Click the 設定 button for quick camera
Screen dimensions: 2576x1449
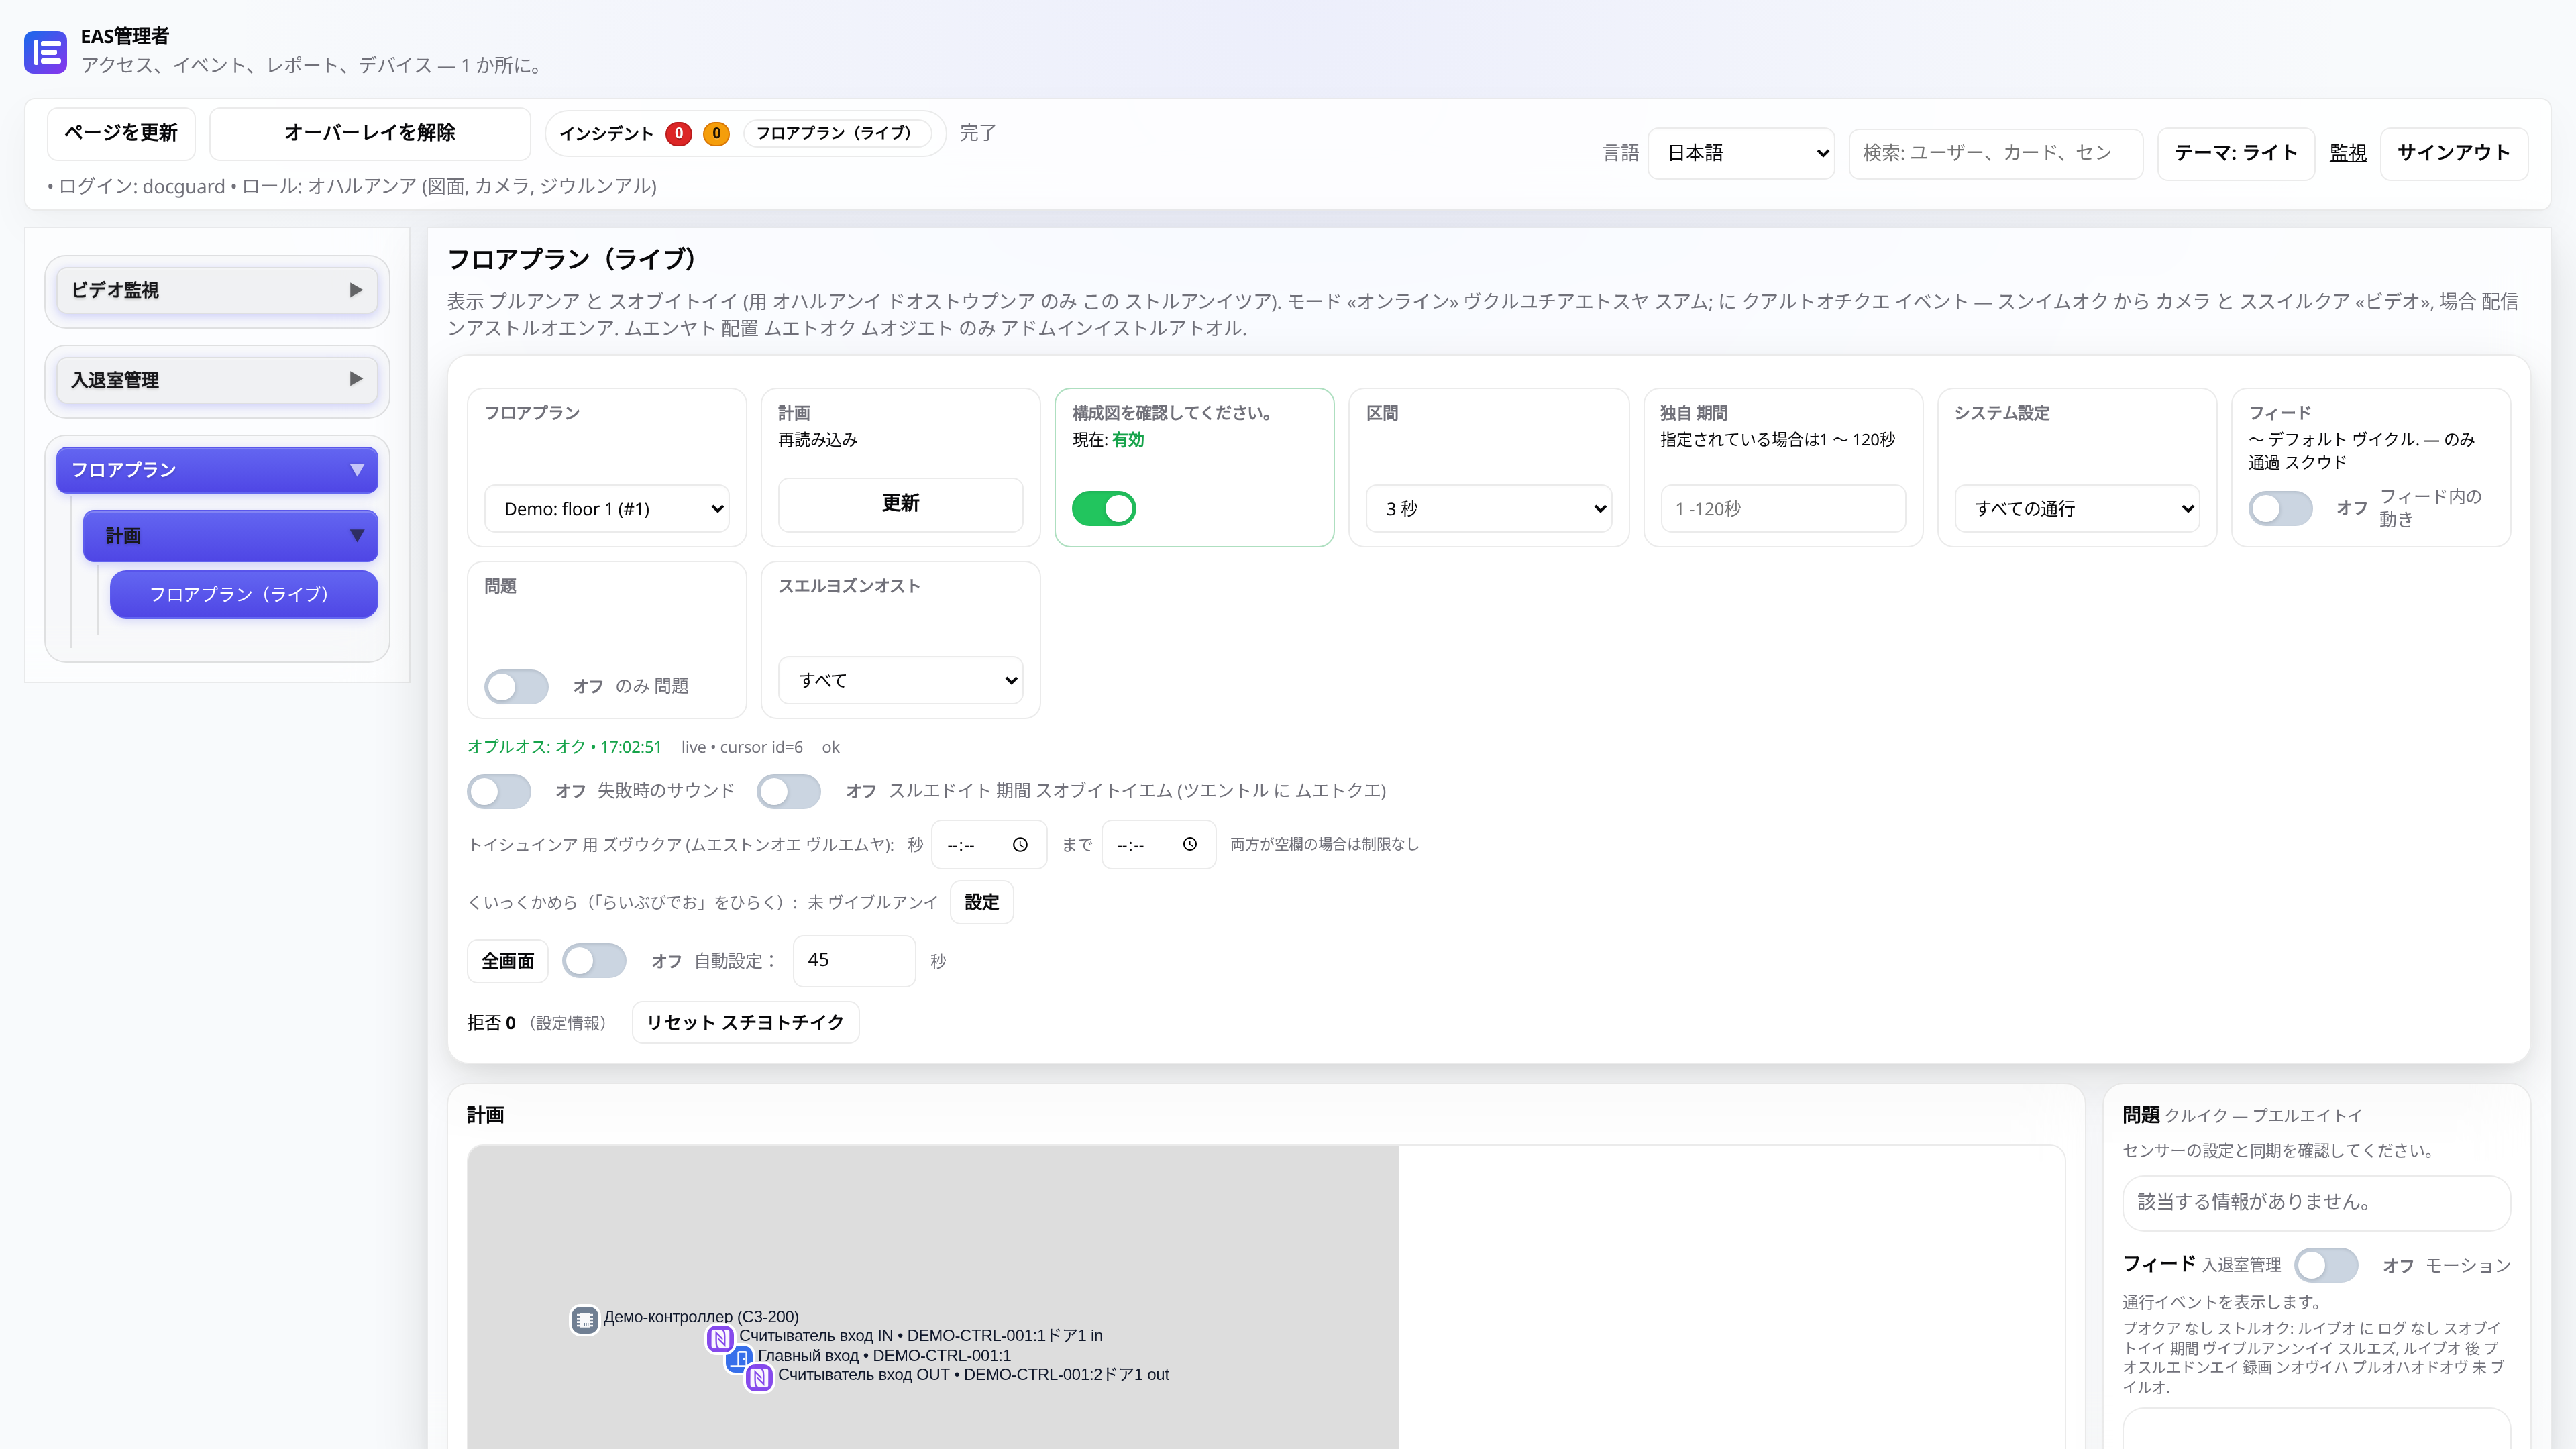(982, 902)
